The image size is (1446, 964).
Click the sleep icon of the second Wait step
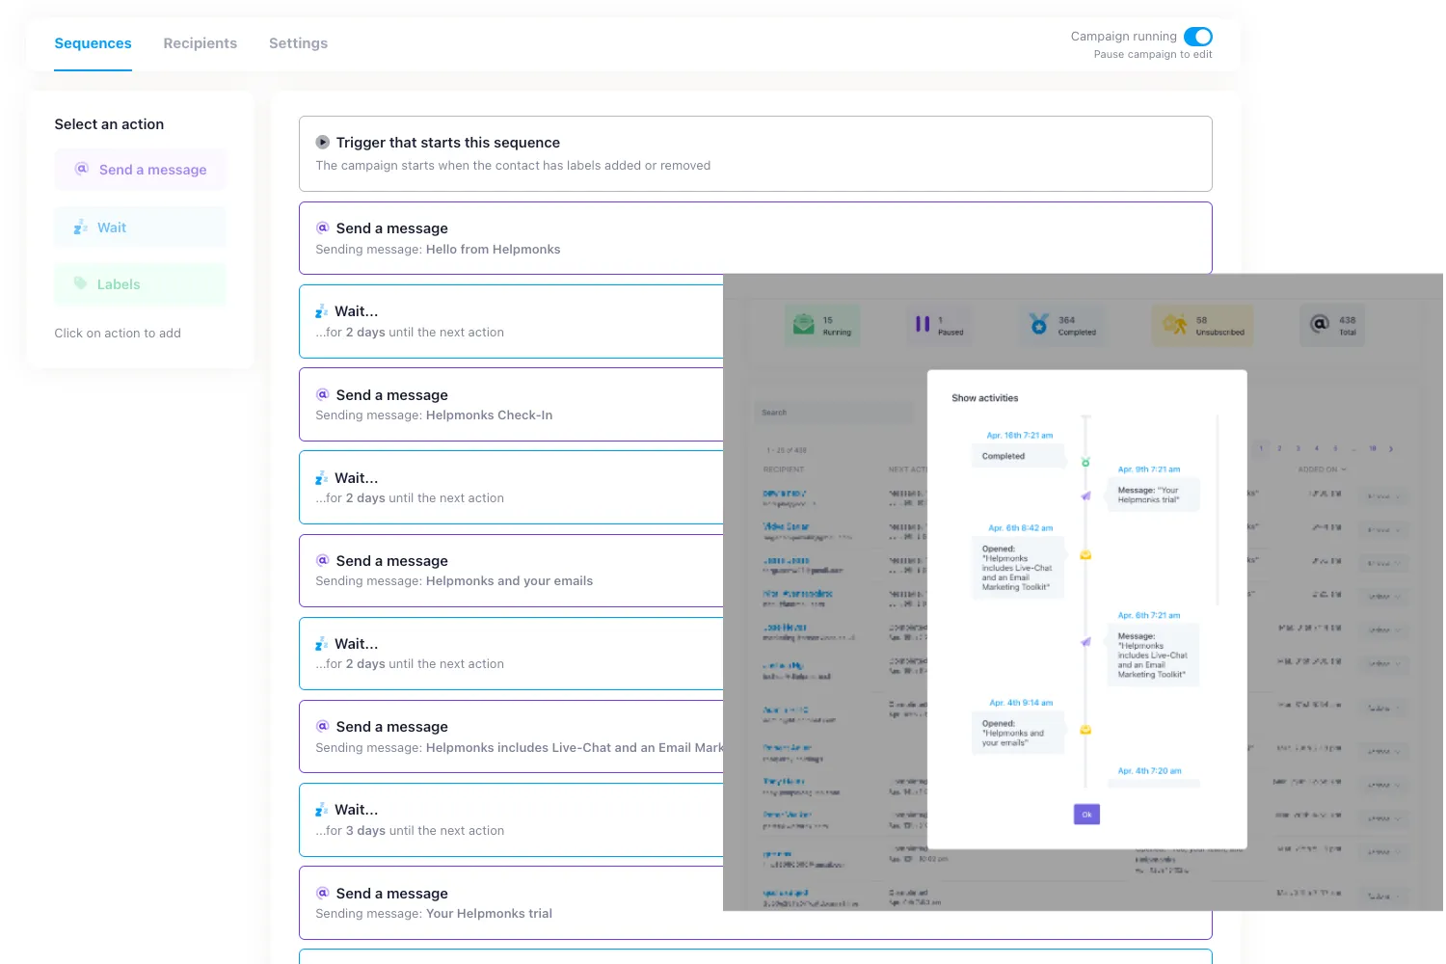(x=322, y=478)
